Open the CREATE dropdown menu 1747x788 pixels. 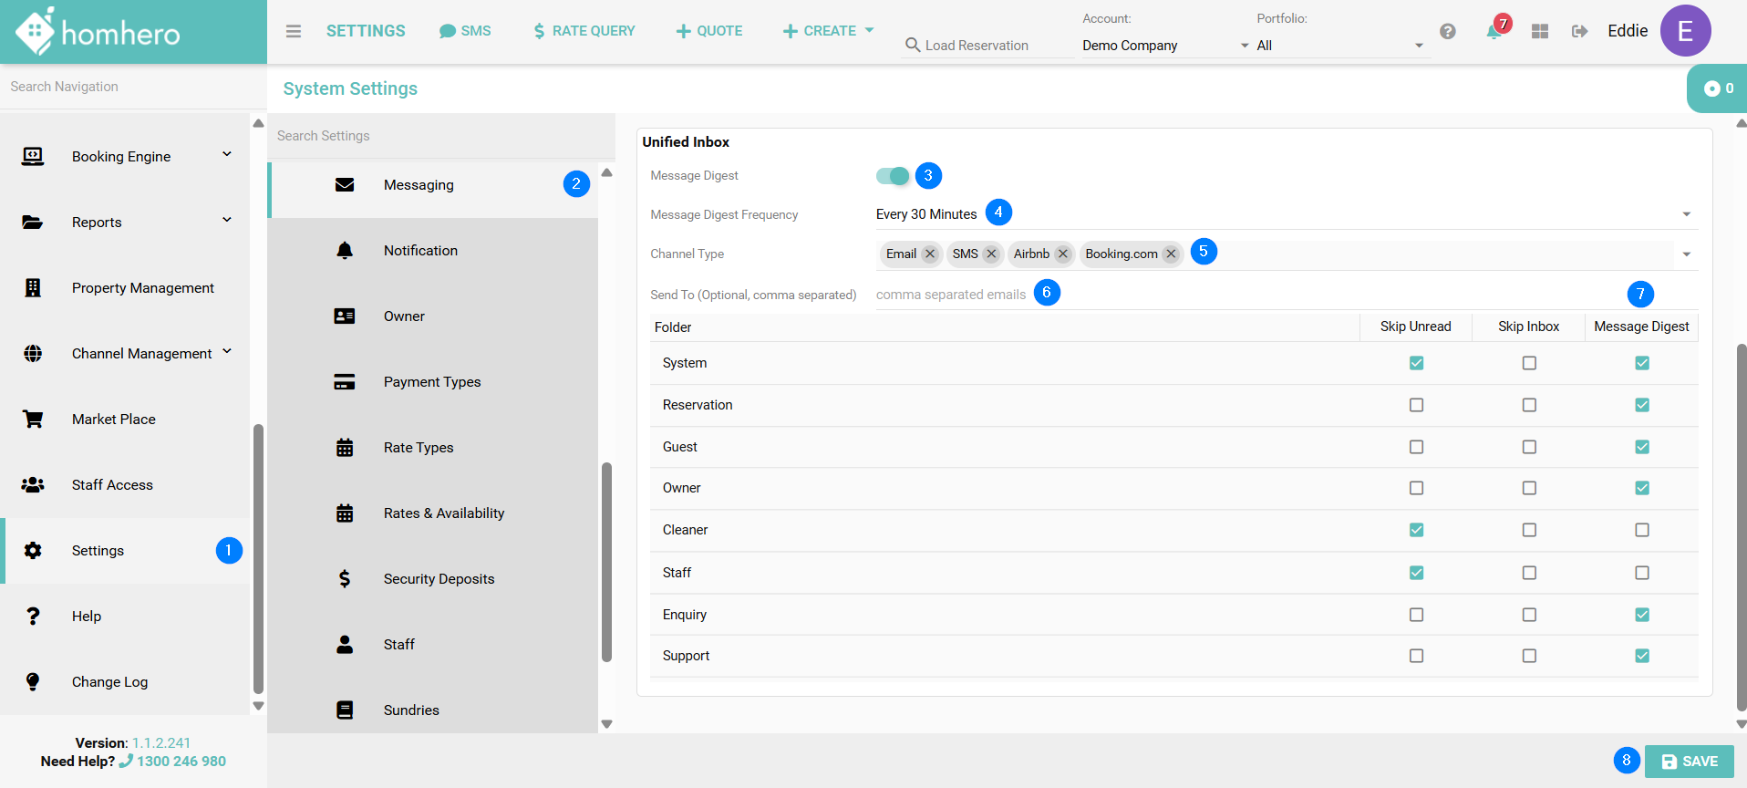point(828,31)
